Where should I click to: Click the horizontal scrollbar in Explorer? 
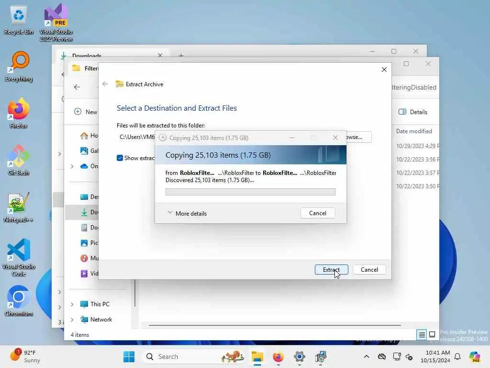point(275,325)
